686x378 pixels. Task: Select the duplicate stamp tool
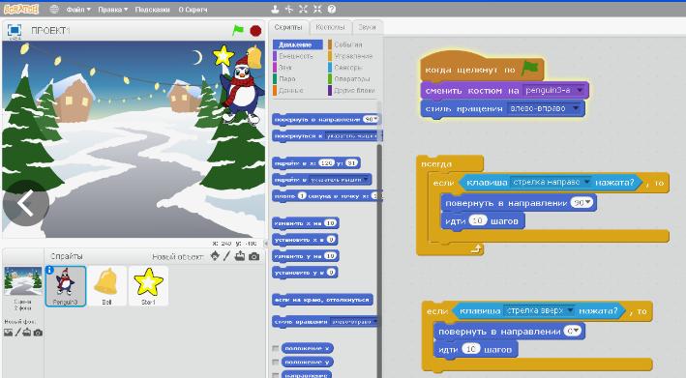[275, 9]
